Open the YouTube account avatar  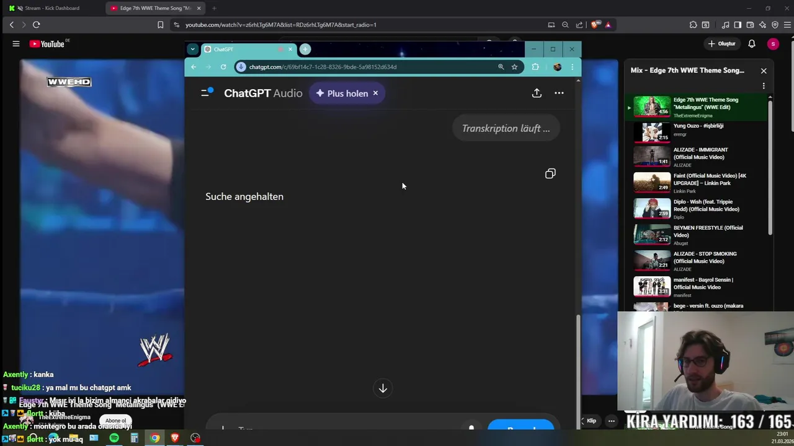772,44
